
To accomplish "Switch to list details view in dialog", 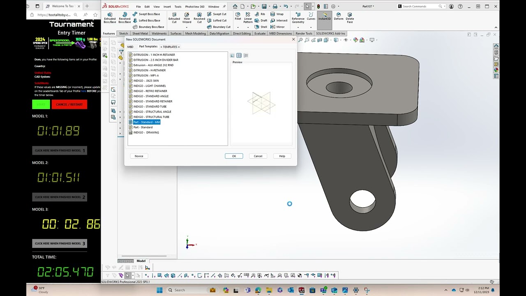I will pos(246,55).
